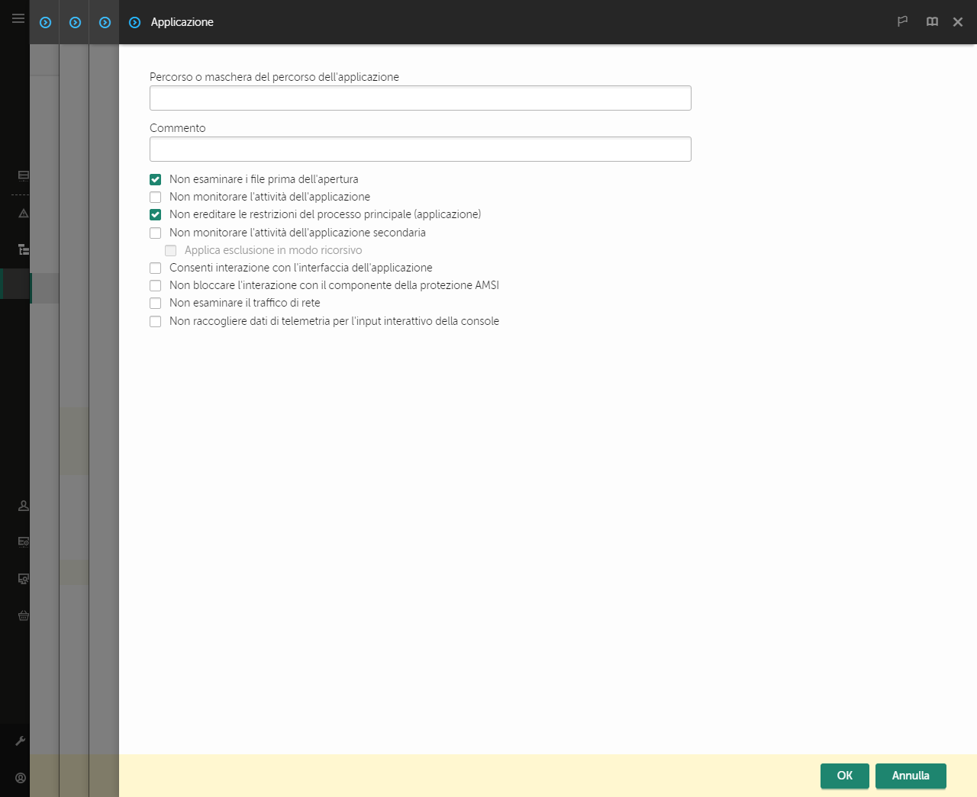Open the Marketplace basket icon

[23, 615]
